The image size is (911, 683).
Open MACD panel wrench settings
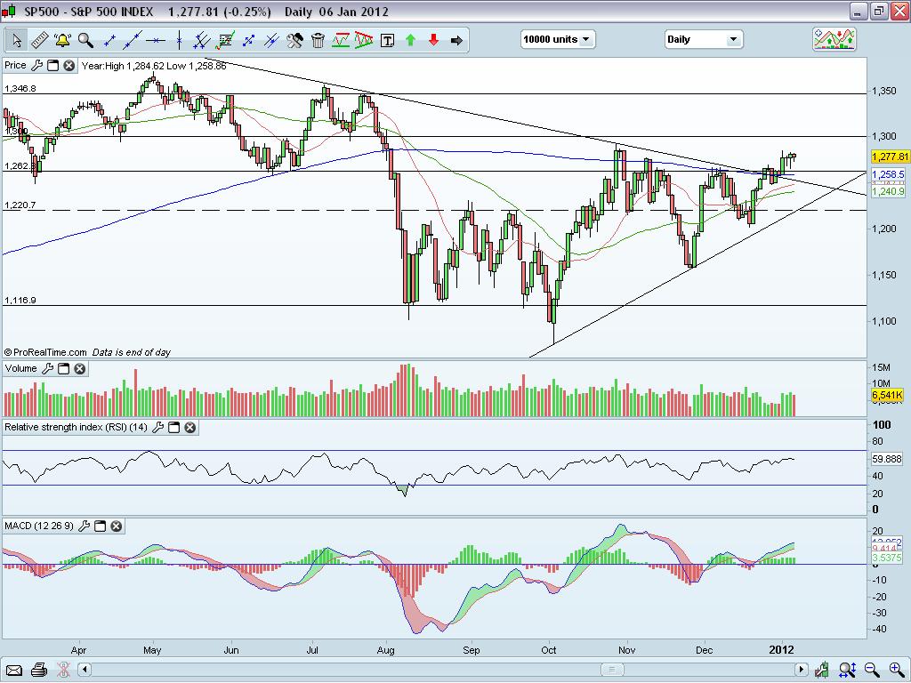84,526
